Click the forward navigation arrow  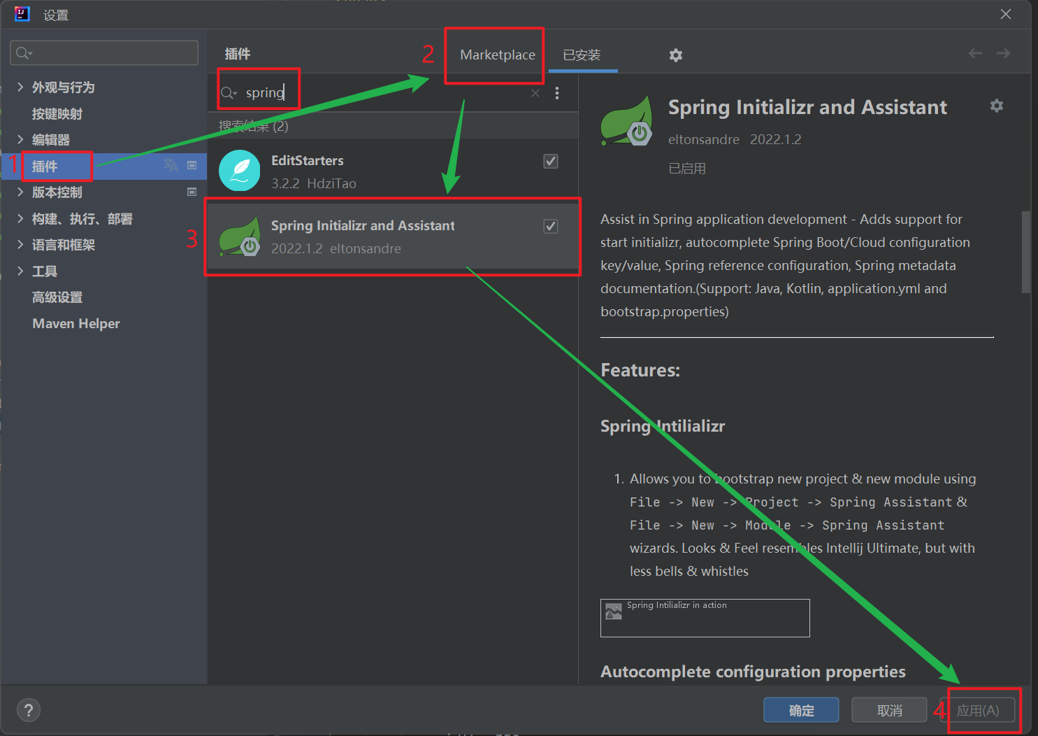point(1003,54)
